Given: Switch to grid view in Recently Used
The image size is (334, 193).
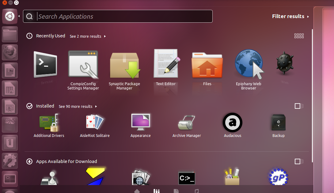Looking at the screenshot, I should [x=299, y=36].
